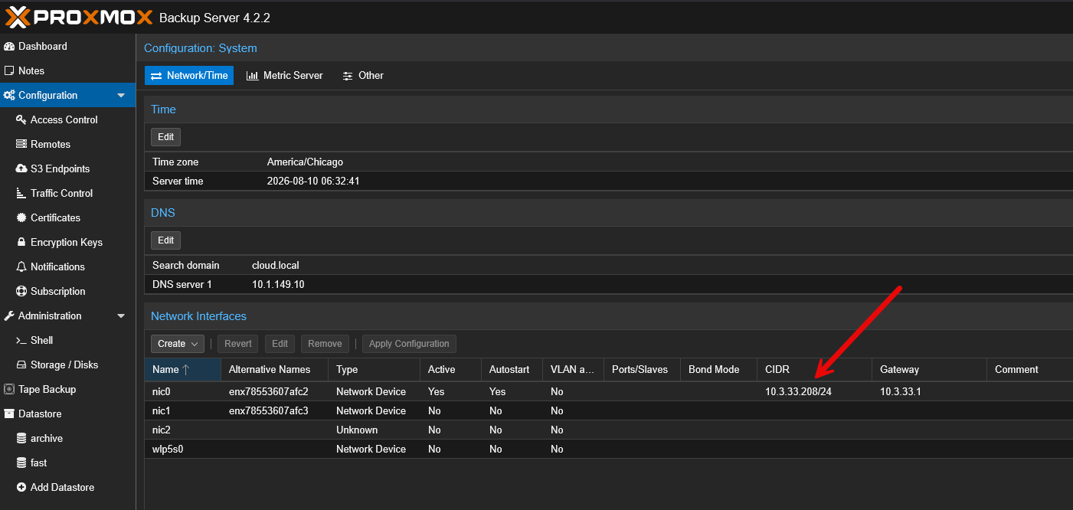
Task: Select the nic1 interface row name
Action: (162, 410)
